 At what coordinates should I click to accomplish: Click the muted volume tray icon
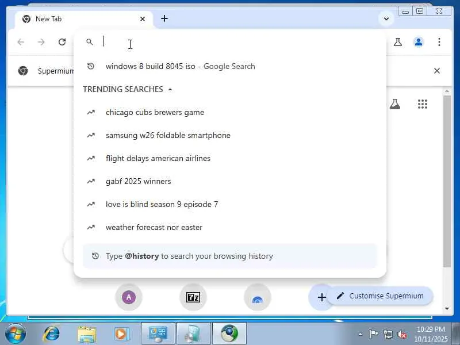[401, 334]
